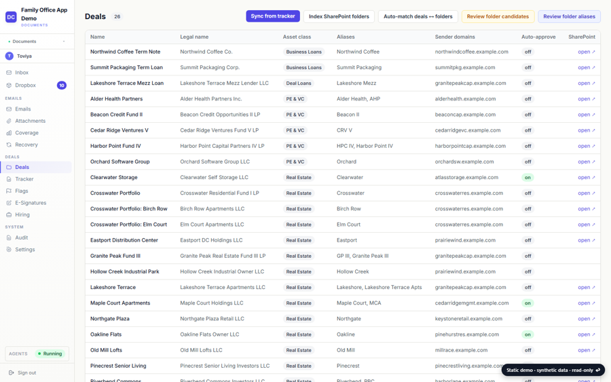Open the E-Signatures pen icon
The image size is (611, 382).
tap(9, 203)
